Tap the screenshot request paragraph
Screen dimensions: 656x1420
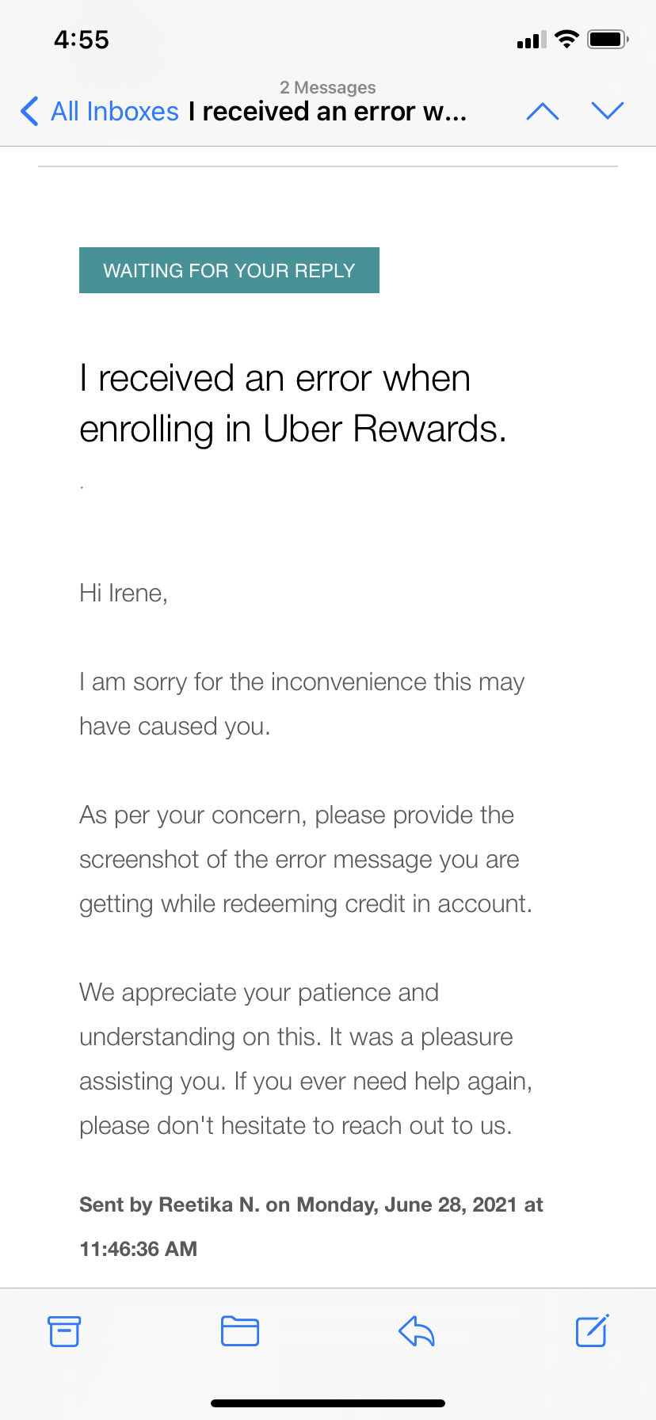coord(305,859)
